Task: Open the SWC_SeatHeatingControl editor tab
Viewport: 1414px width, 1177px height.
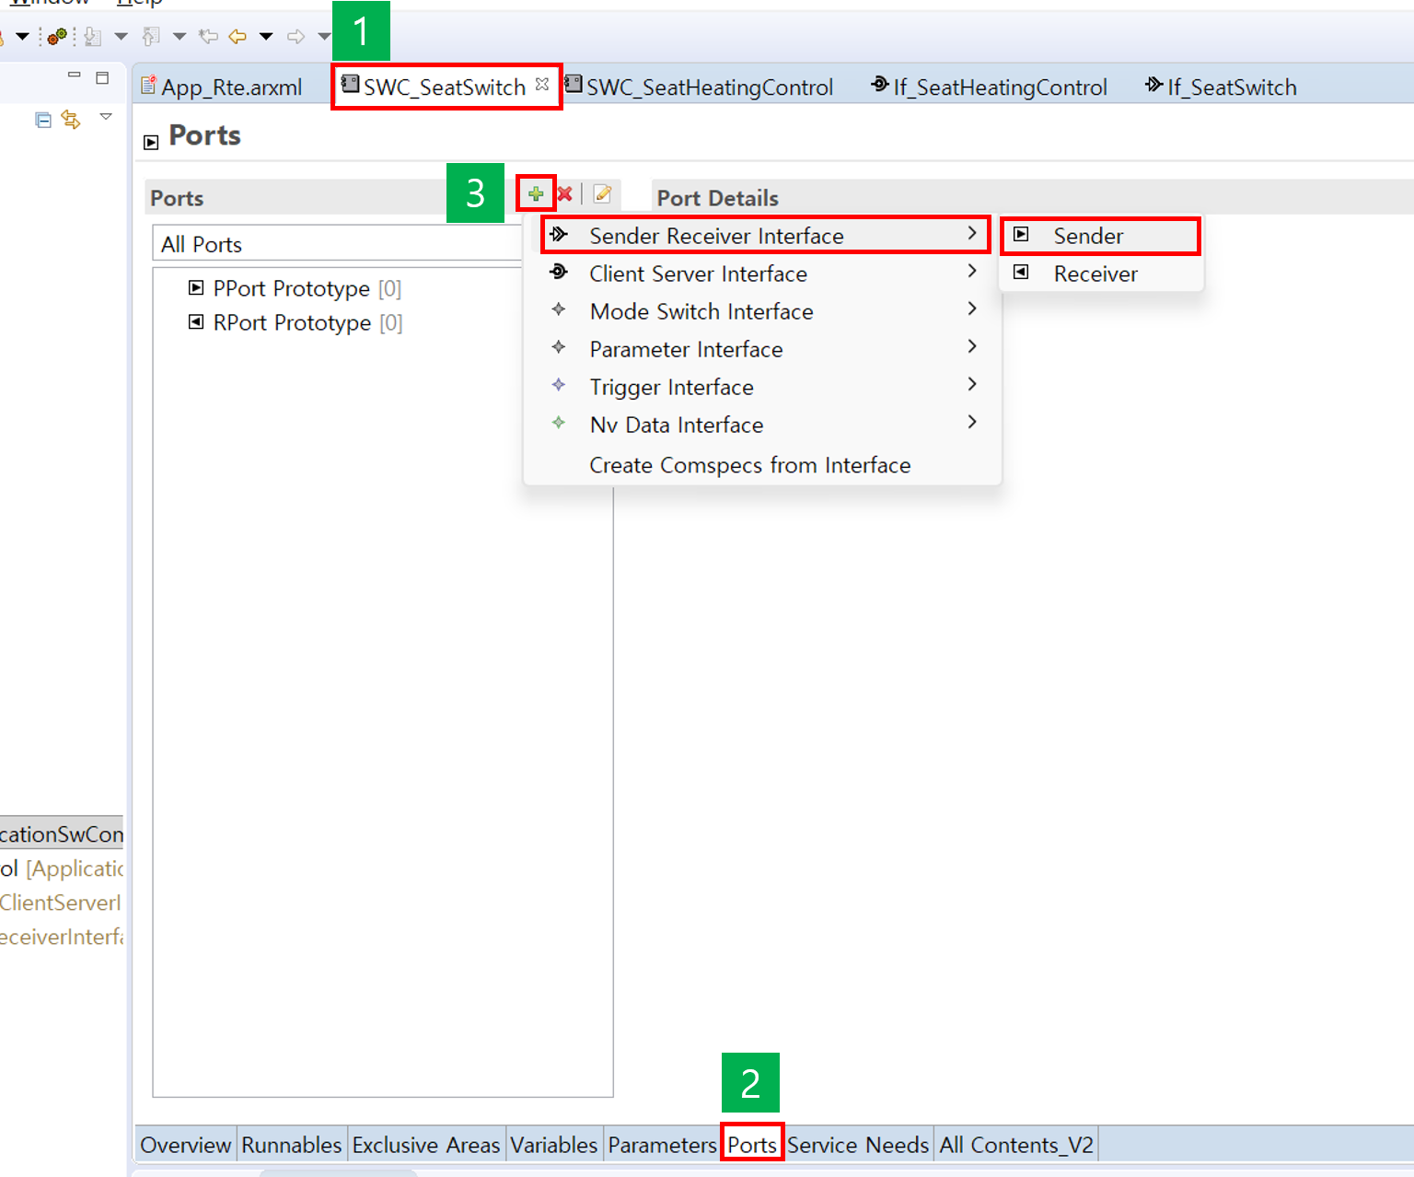Action: [x=709, y=87]
